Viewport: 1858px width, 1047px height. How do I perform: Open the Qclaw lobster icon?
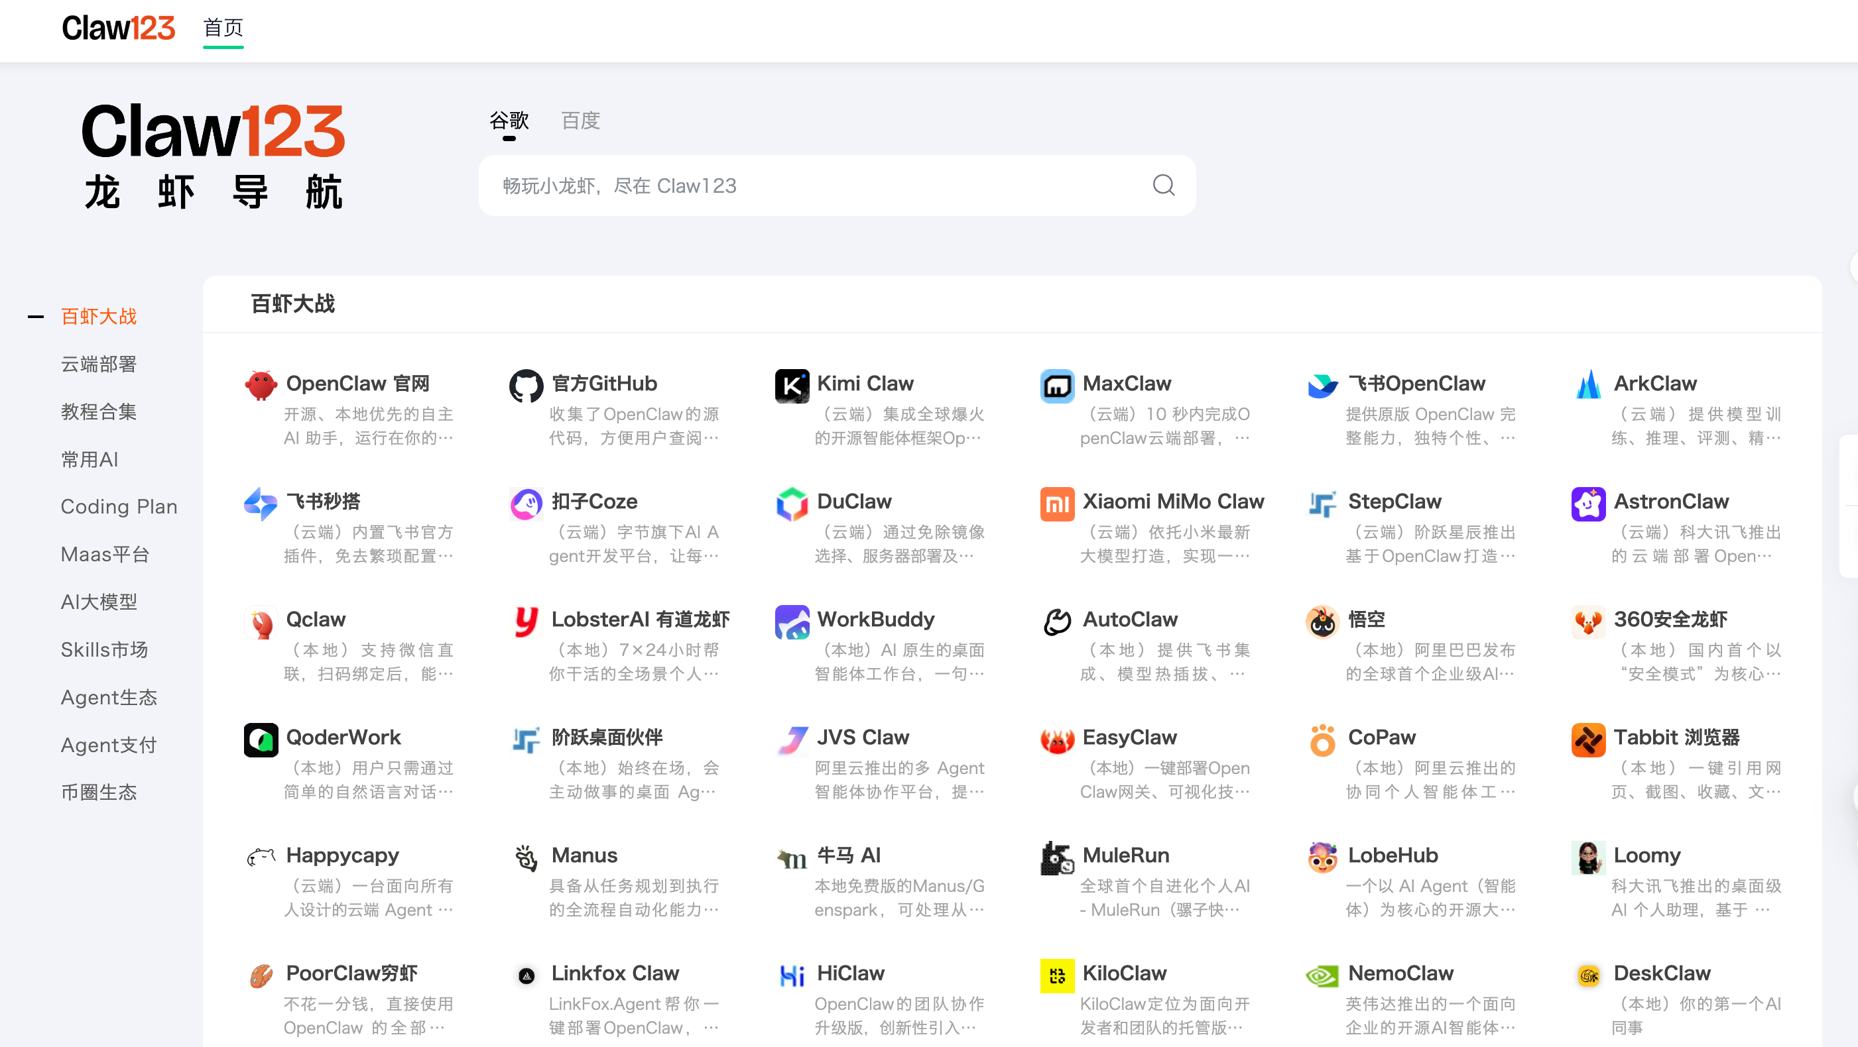(x=261, y=622)
